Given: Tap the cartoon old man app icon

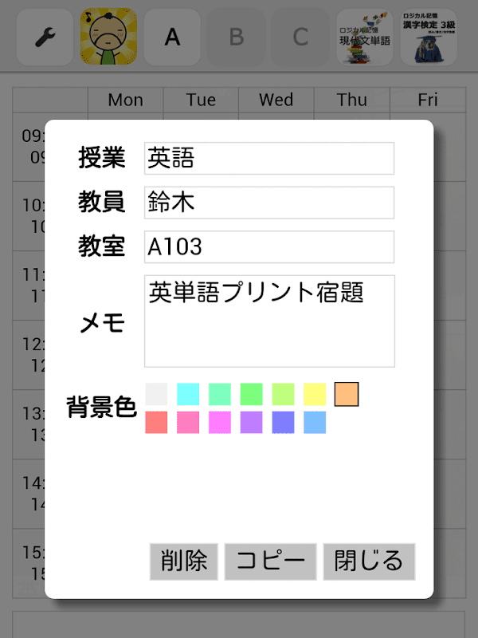Looking at the screenshot, I should coord(108,37).
